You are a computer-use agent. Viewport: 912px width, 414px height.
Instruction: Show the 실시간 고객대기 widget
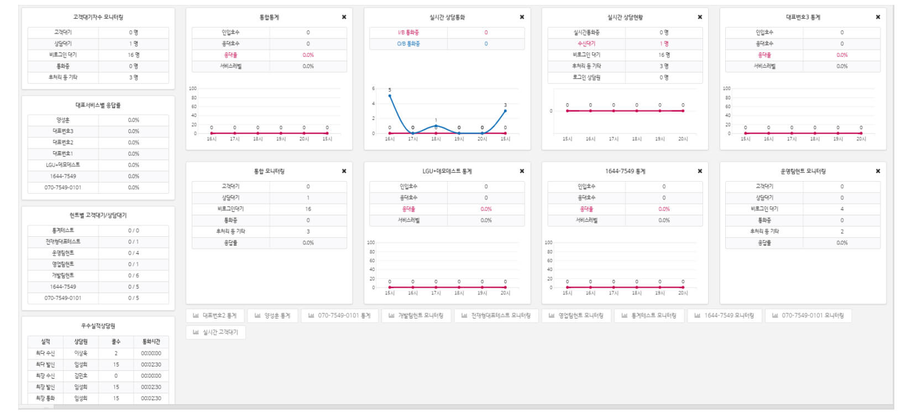pyautogui.click(x=216, y=332)
